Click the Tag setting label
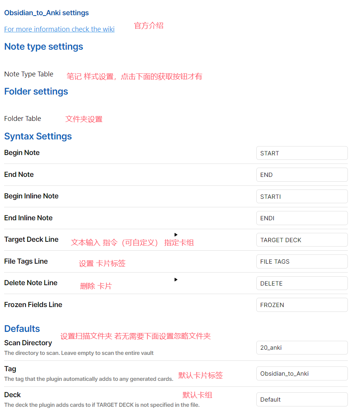The image size is (356, 412). 10,369
